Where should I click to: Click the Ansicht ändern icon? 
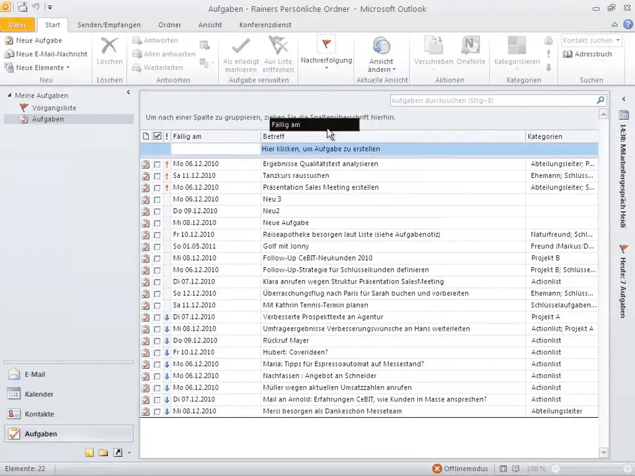coord(382,46)
